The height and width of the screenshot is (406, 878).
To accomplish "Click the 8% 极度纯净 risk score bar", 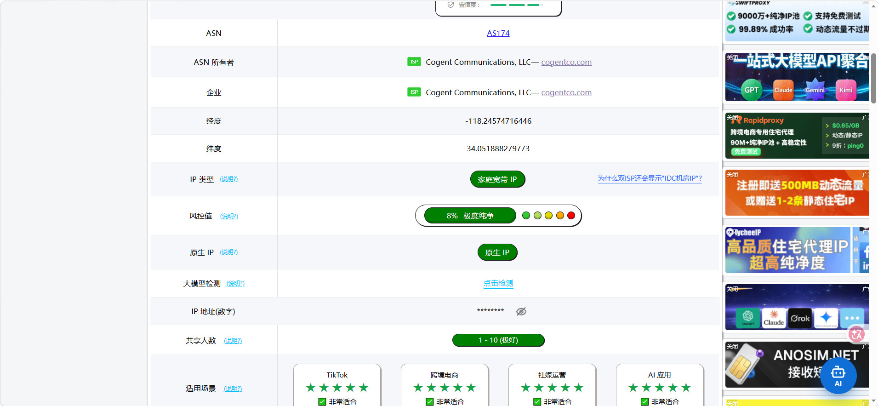I will click(470, 216).
